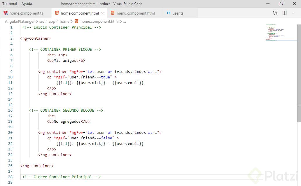This screenshot has width=301, height=186.
Task: Click the 'No agregados' bold text line
Action: [x=68, y=122]
